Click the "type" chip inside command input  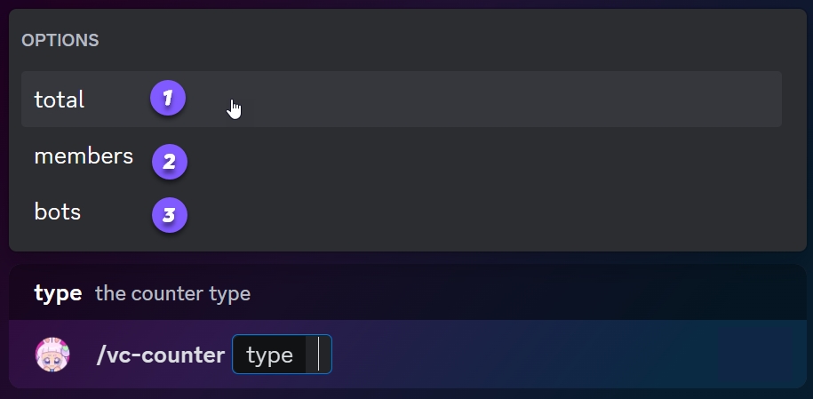269,355
